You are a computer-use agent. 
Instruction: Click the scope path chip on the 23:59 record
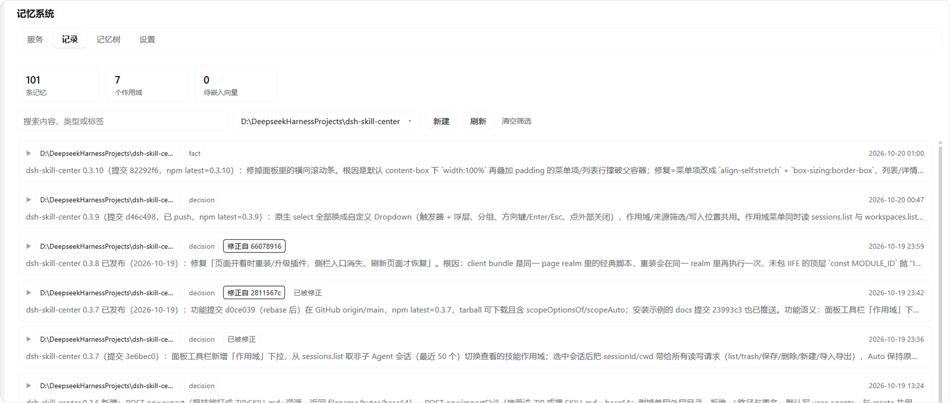[108, 246]
